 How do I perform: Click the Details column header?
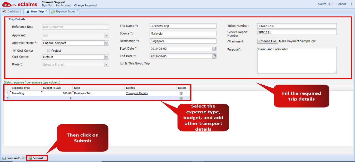(150, 88)
